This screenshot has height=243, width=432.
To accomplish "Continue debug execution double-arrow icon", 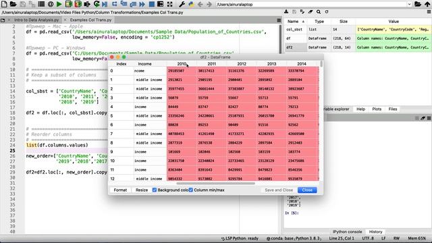I will (142, 4).
